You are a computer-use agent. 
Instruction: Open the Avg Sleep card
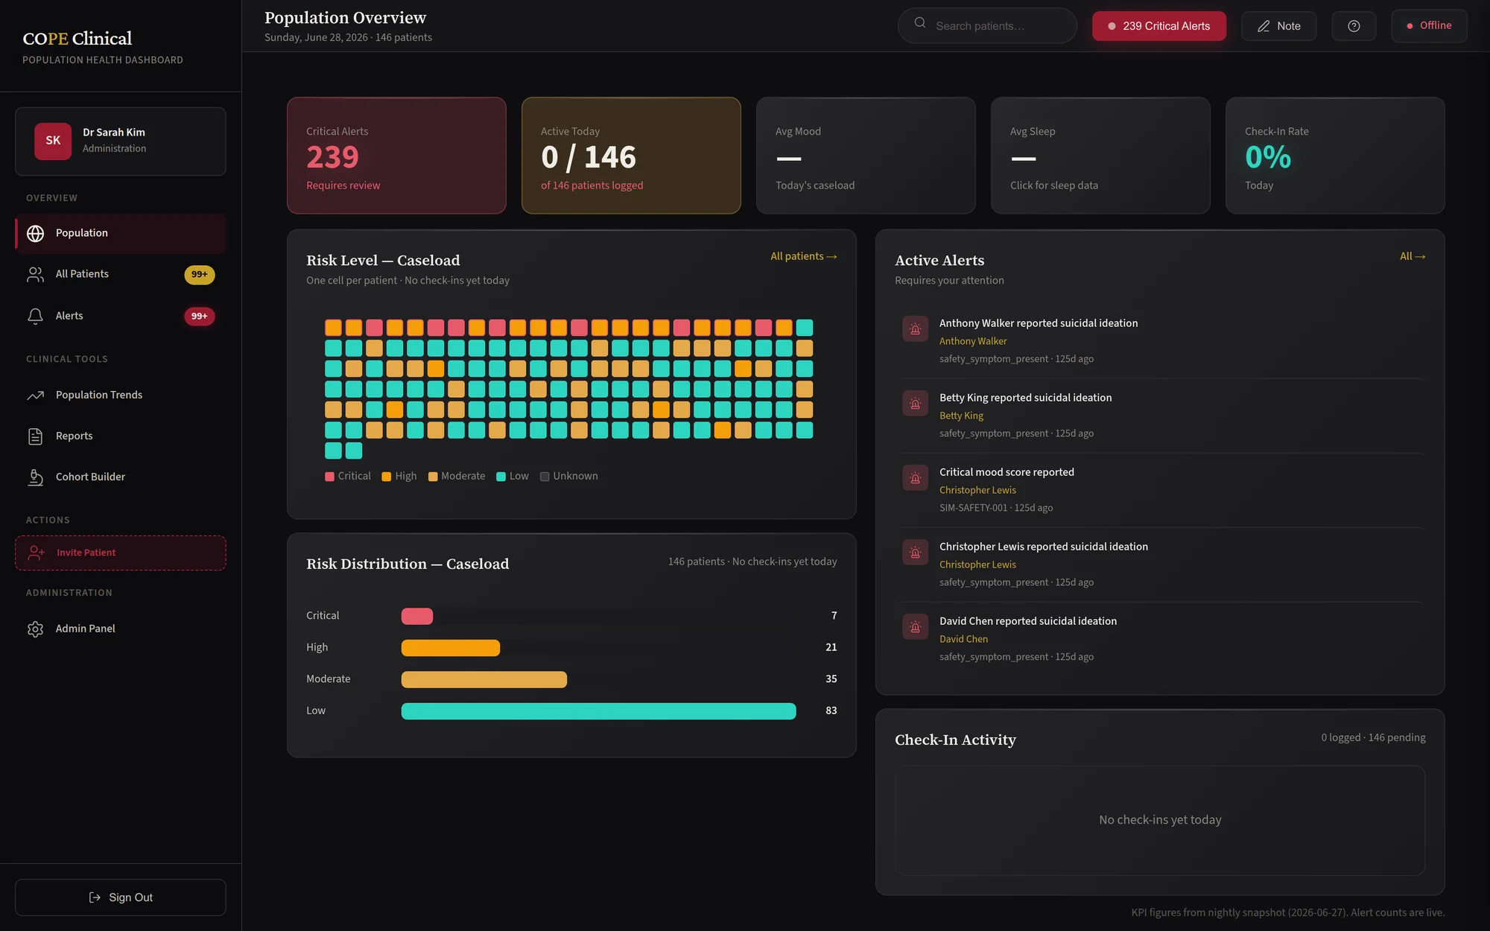click(1100, 156)
